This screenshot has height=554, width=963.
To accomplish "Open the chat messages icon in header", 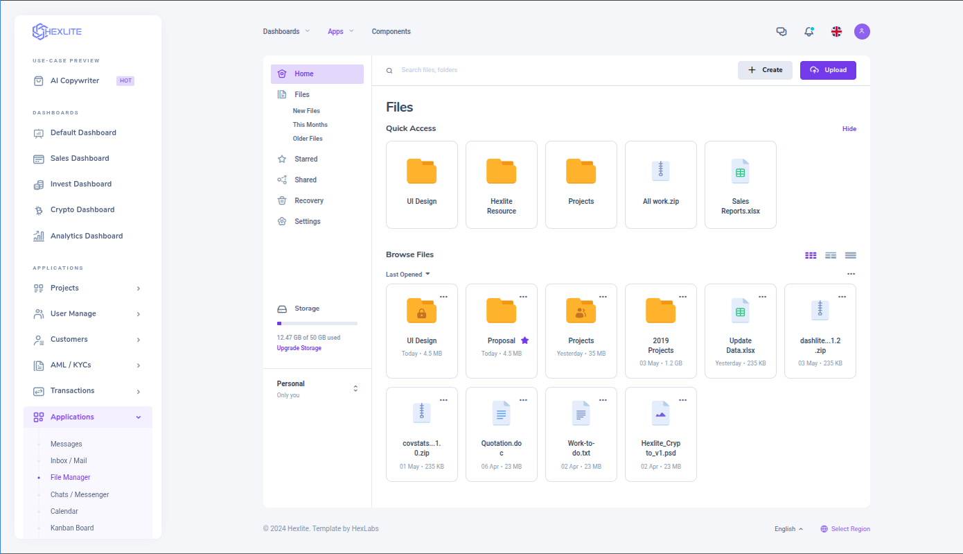I will point(781,31).
